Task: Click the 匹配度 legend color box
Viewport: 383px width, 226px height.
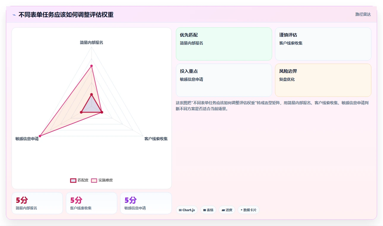Action: coord(73,180)
